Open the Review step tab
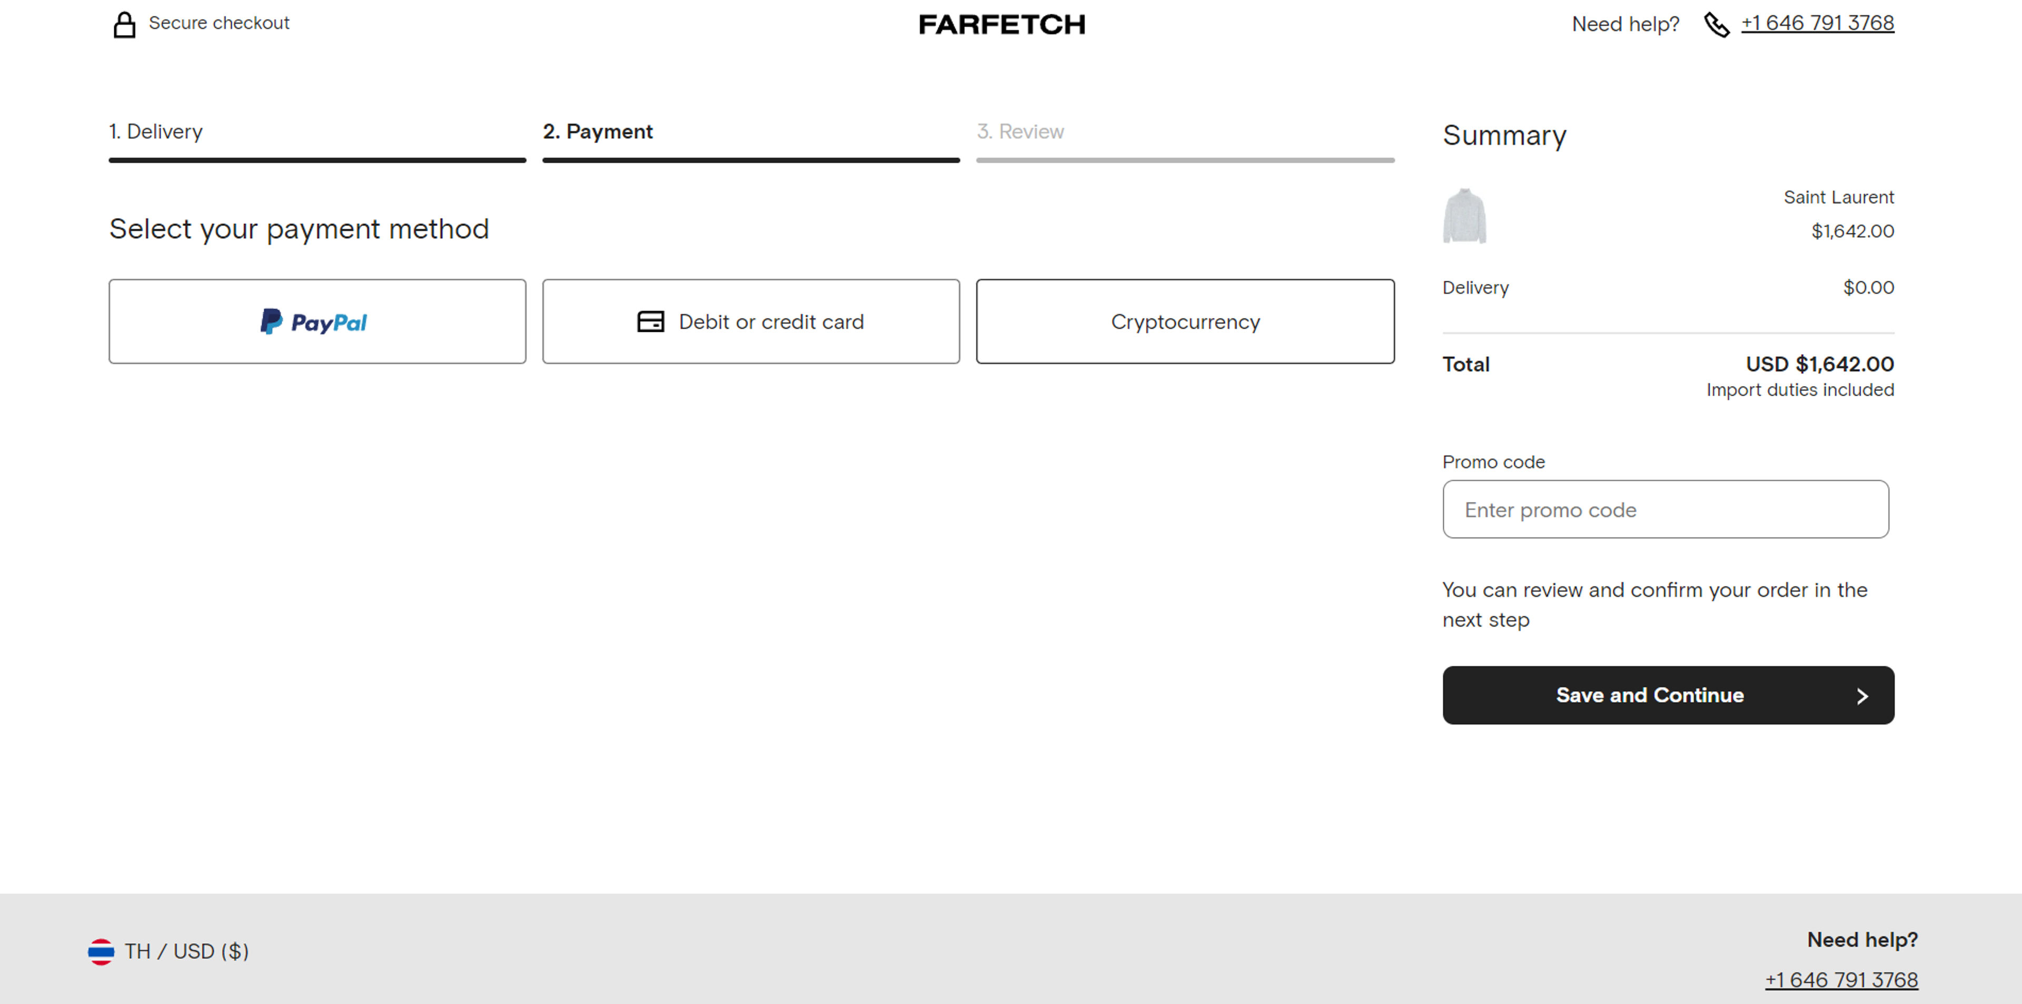Screen dimensions: 2022x1004 [x=1019, y=132]
